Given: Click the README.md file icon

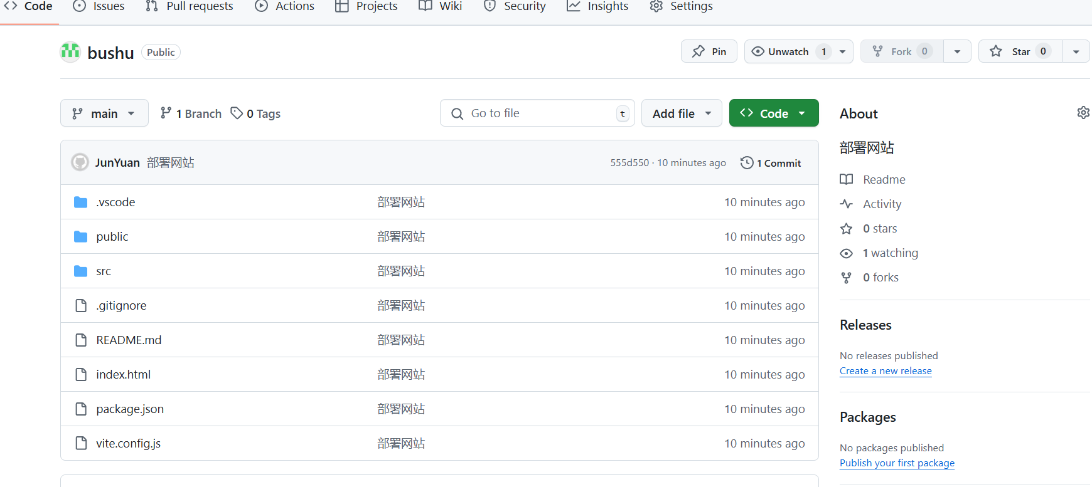Looking at the screenshot, I should tap(81, 340).
